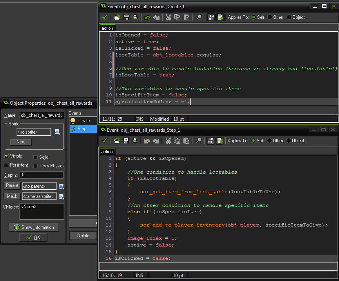The image size is (339, 281).
Task: Undo last edit in Create_1 editor
Action: [x=147, y=17]
